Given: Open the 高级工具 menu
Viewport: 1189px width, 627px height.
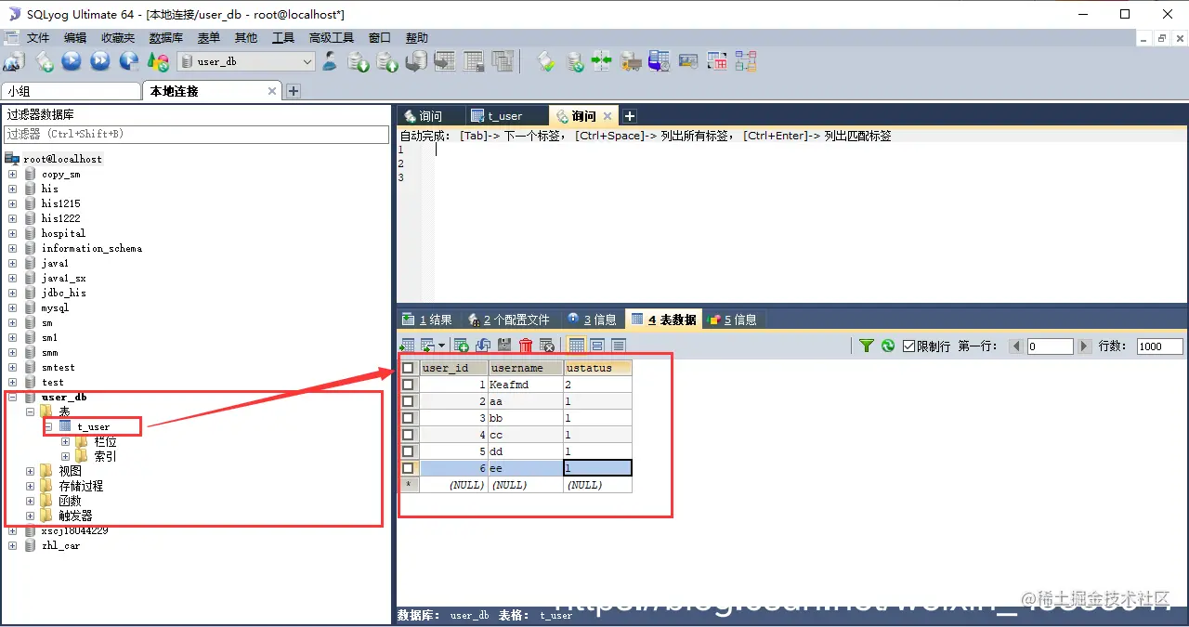Looking at the screenshot, I should point(332,38).
